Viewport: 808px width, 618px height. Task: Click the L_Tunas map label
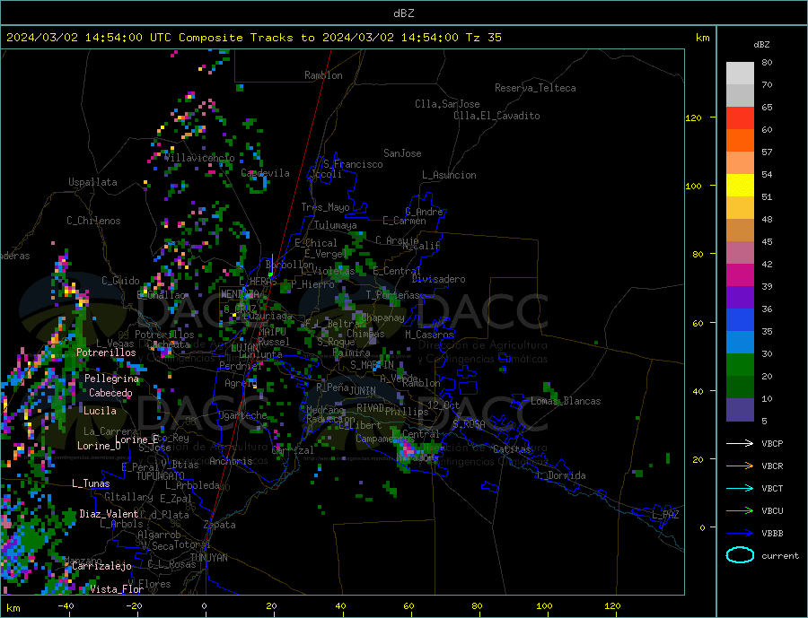coord(91,483)
